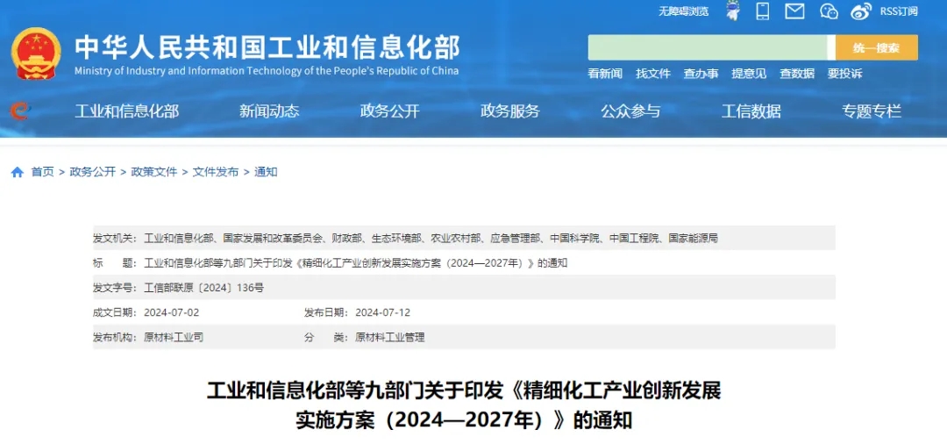The image size is (947, 444).
Task: Open the robot assistant icon
Action: 732,11
